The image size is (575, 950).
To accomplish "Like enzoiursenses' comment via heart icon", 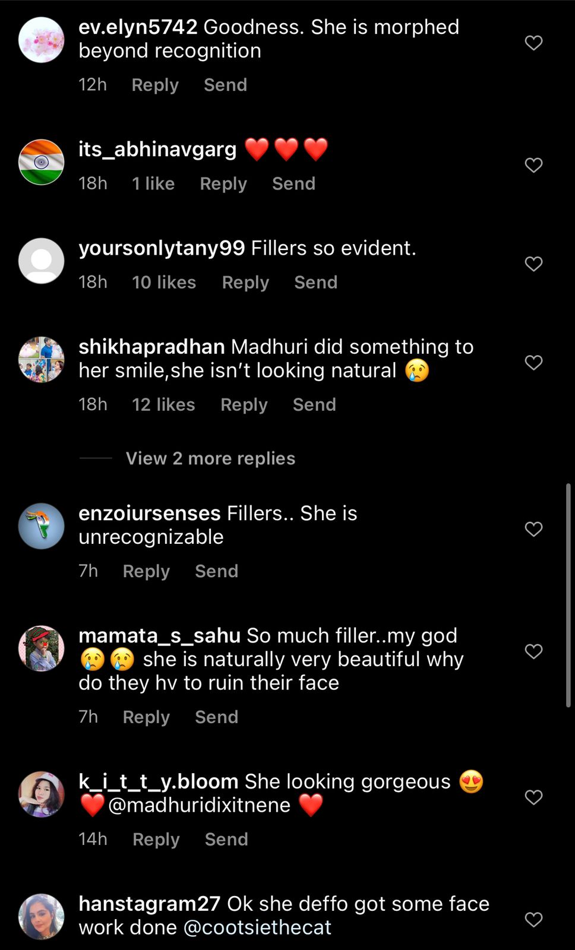I will tap(533, 529).
